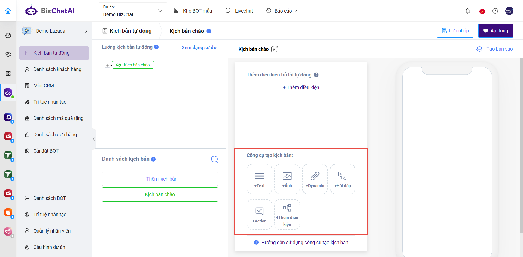Click the dashboard gauge icon in rail
Screen dimensions: 523x257
(8, 36)
